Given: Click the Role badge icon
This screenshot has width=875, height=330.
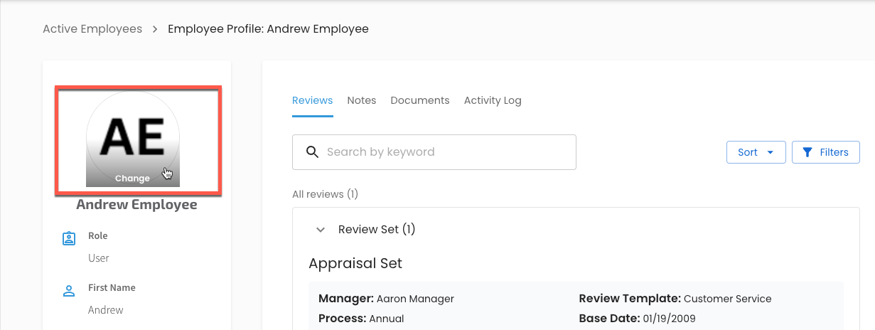Looking at the screenshot, I should 69,238.
